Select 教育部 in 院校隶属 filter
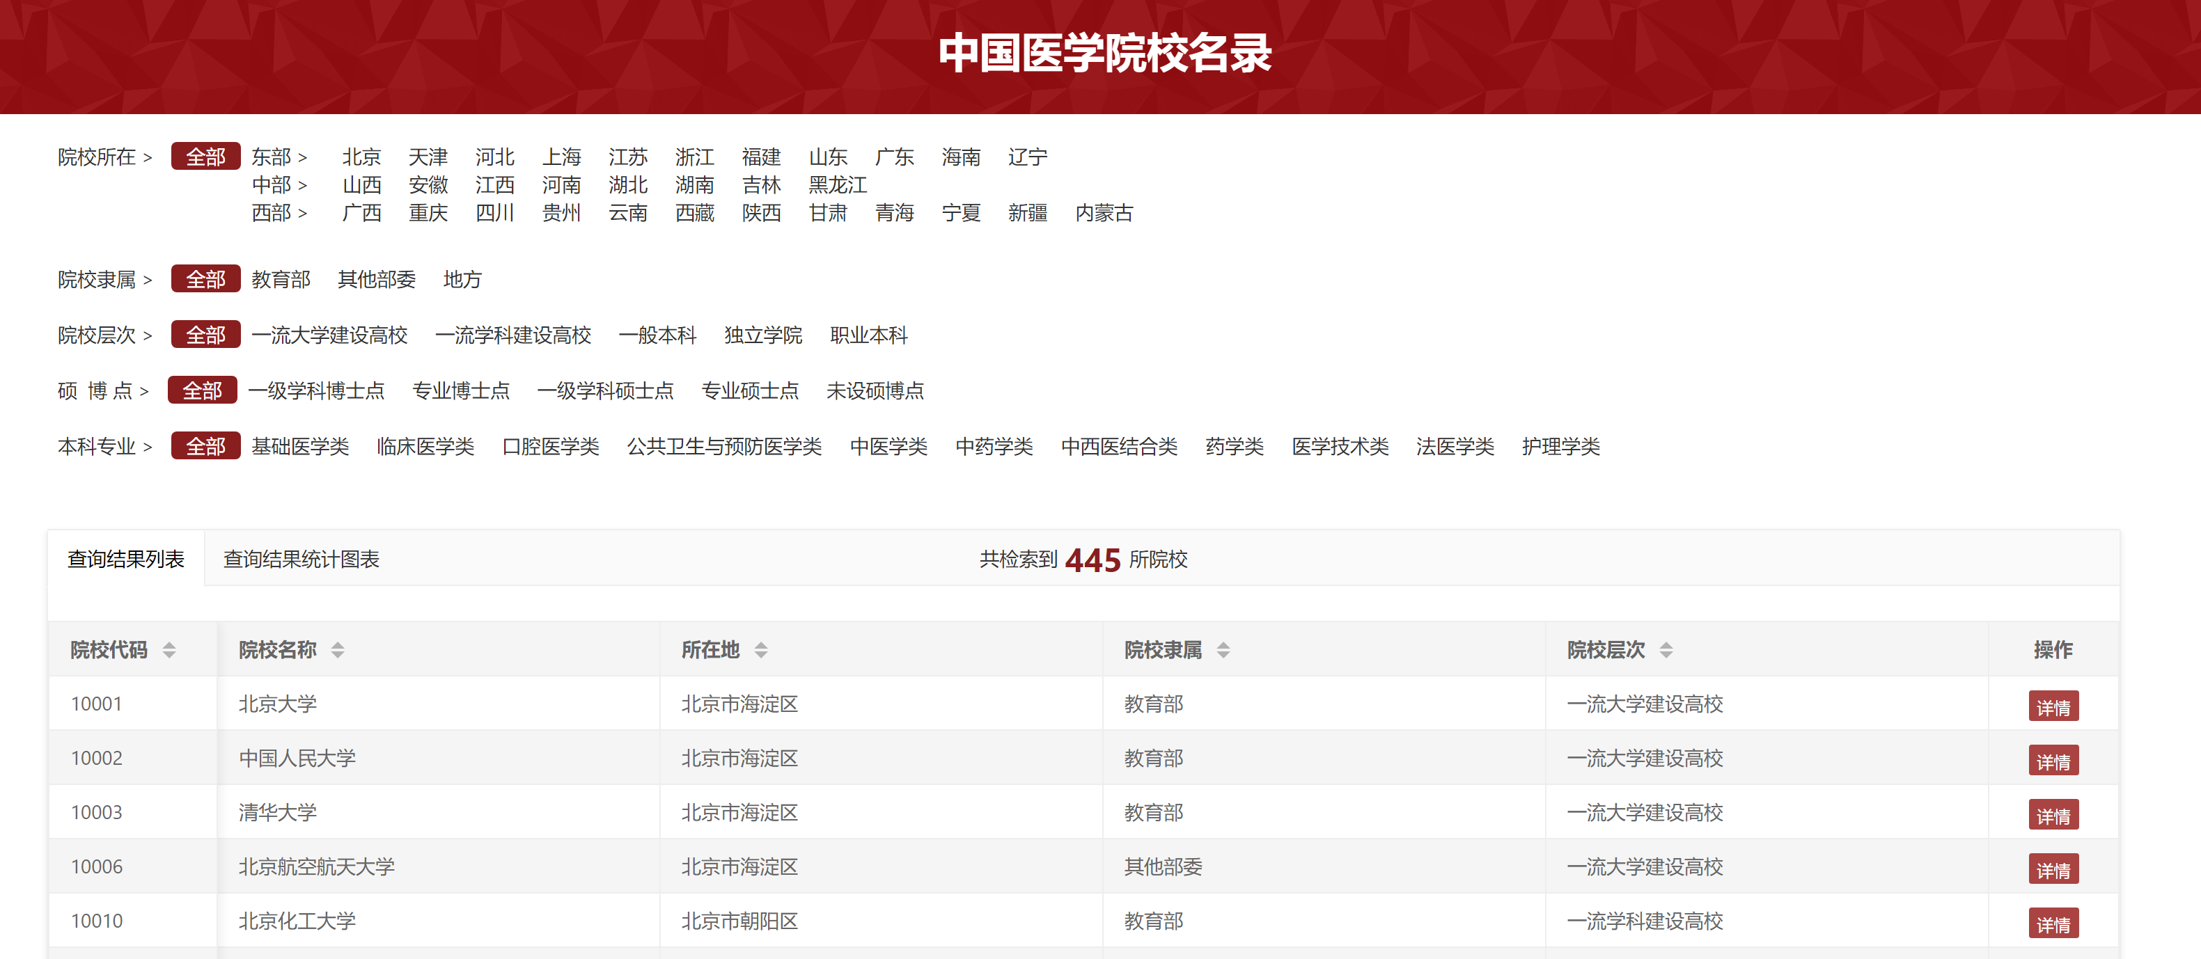The image size is (2201, 959). coord(281,279)
